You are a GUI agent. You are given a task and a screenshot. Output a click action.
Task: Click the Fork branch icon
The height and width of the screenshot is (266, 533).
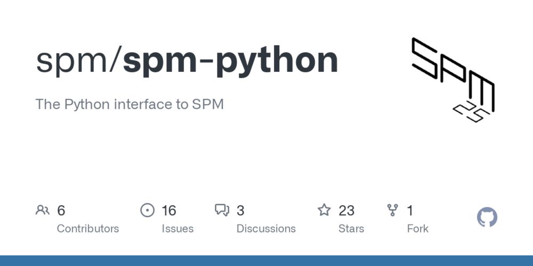pos(393,210)
